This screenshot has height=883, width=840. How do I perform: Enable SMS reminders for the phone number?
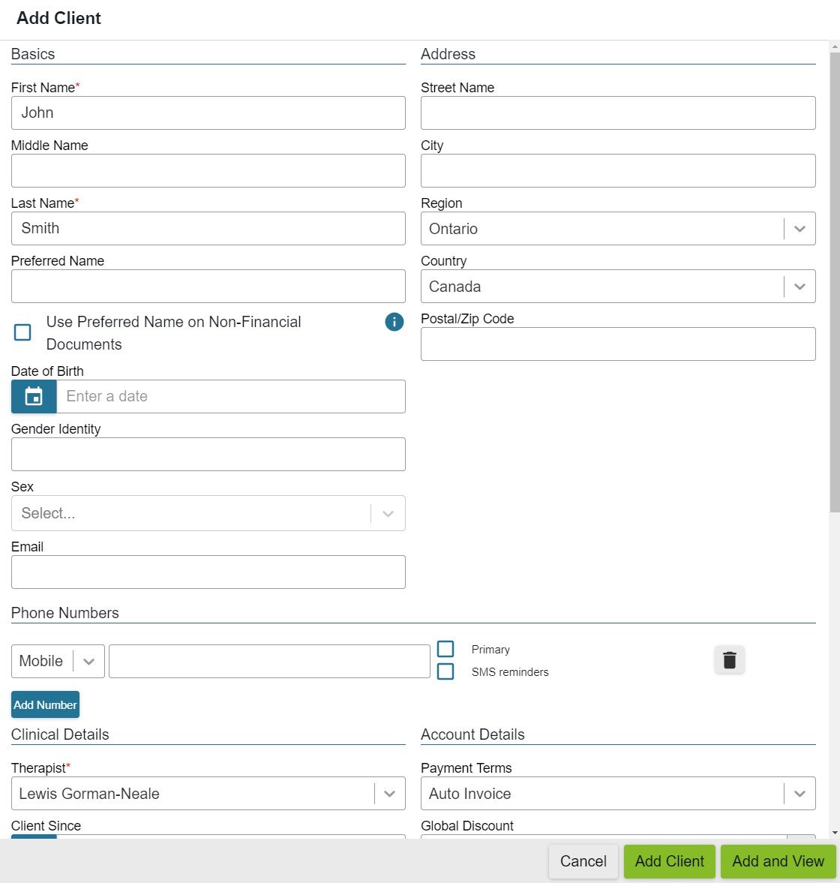[445, 671]
